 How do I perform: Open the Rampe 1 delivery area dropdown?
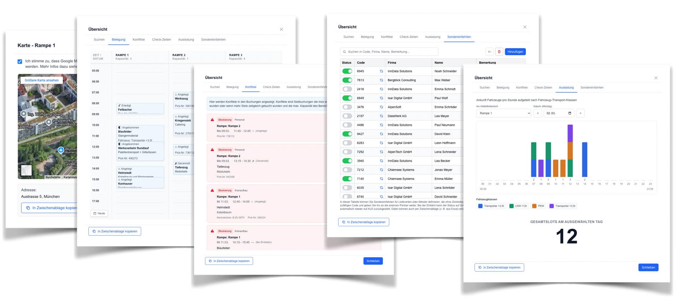[503, 113]
